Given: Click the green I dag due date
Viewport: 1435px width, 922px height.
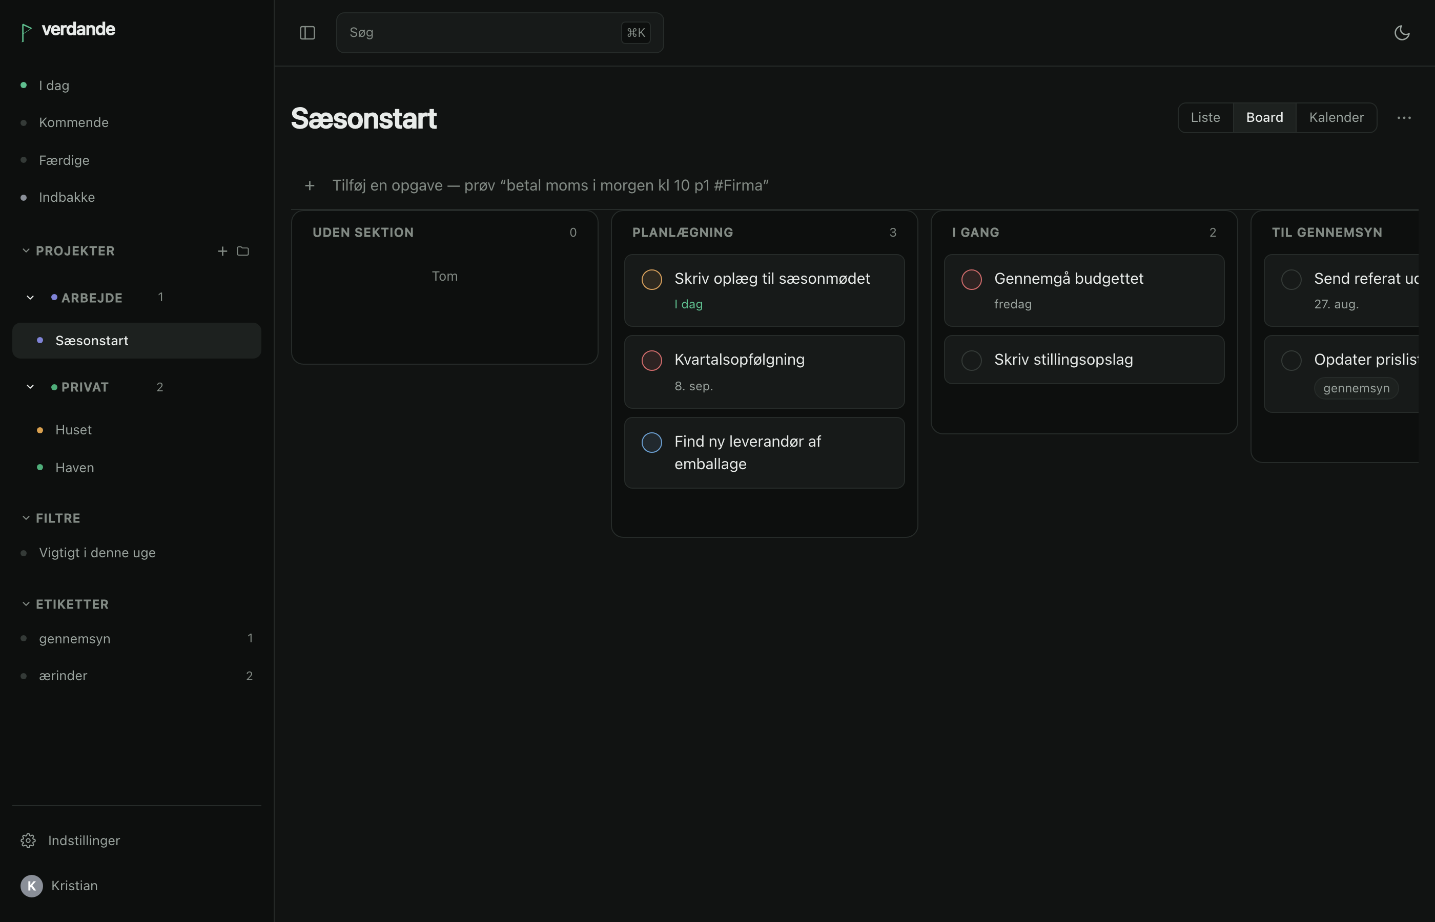Looking at the screenshot, I should coord(688,304).
